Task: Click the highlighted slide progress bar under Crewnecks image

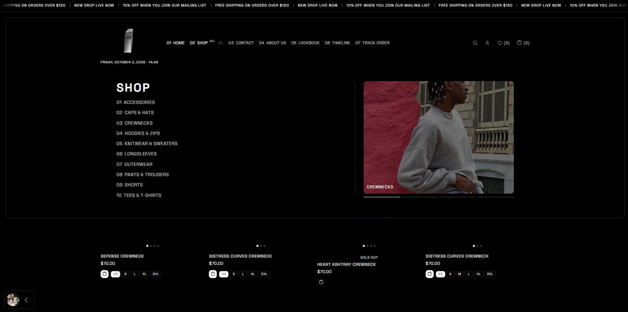Action: click(382, 197)
